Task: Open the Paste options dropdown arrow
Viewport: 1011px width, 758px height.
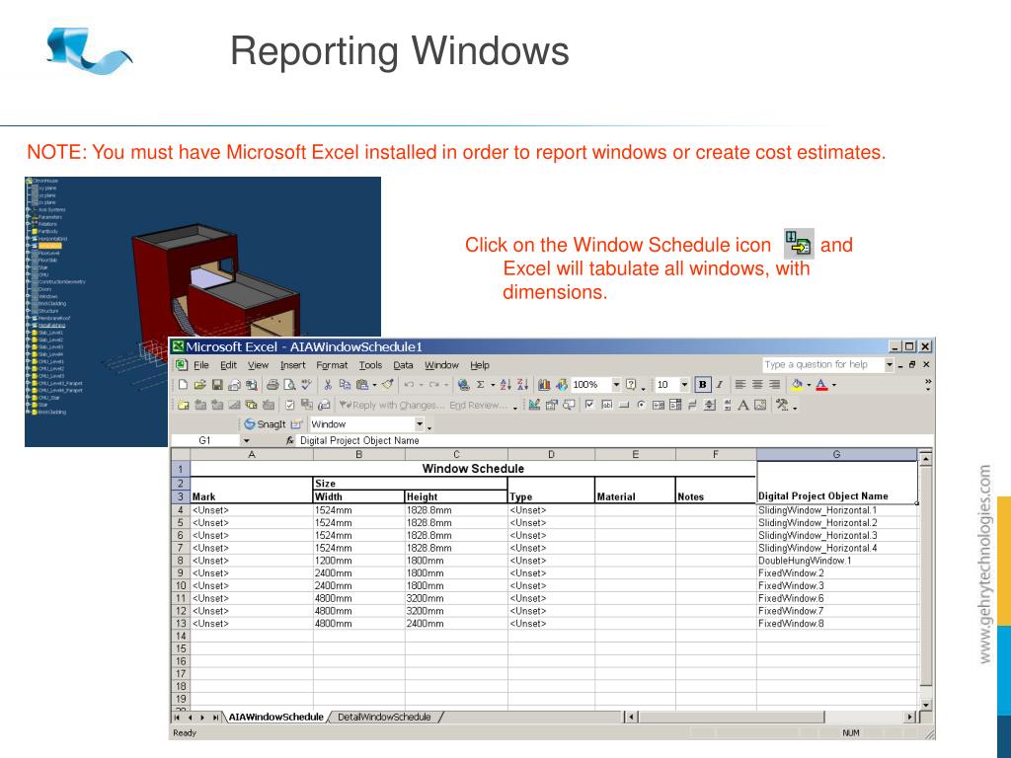Action: click(374, 386)
